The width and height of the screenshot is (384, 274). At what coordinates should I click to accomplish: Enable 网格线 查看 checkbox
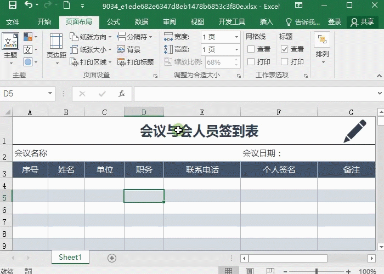251,49
